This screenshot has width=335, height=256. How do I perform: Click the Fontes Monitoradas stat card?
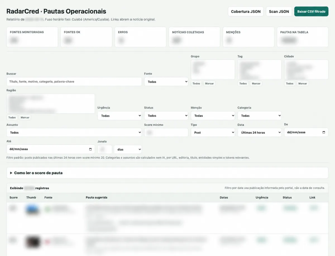coord(32,37)
